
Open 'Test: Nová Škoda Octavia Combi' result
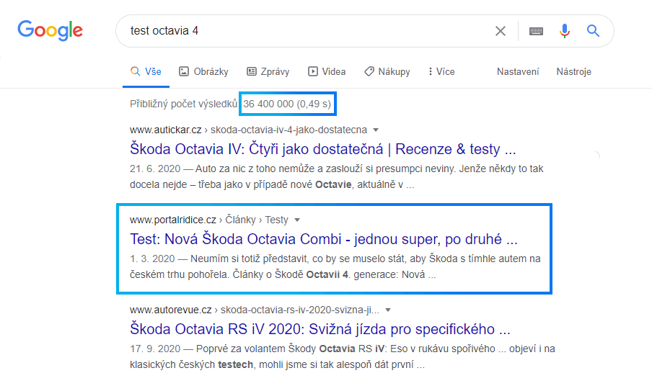(x=324, y=239)
